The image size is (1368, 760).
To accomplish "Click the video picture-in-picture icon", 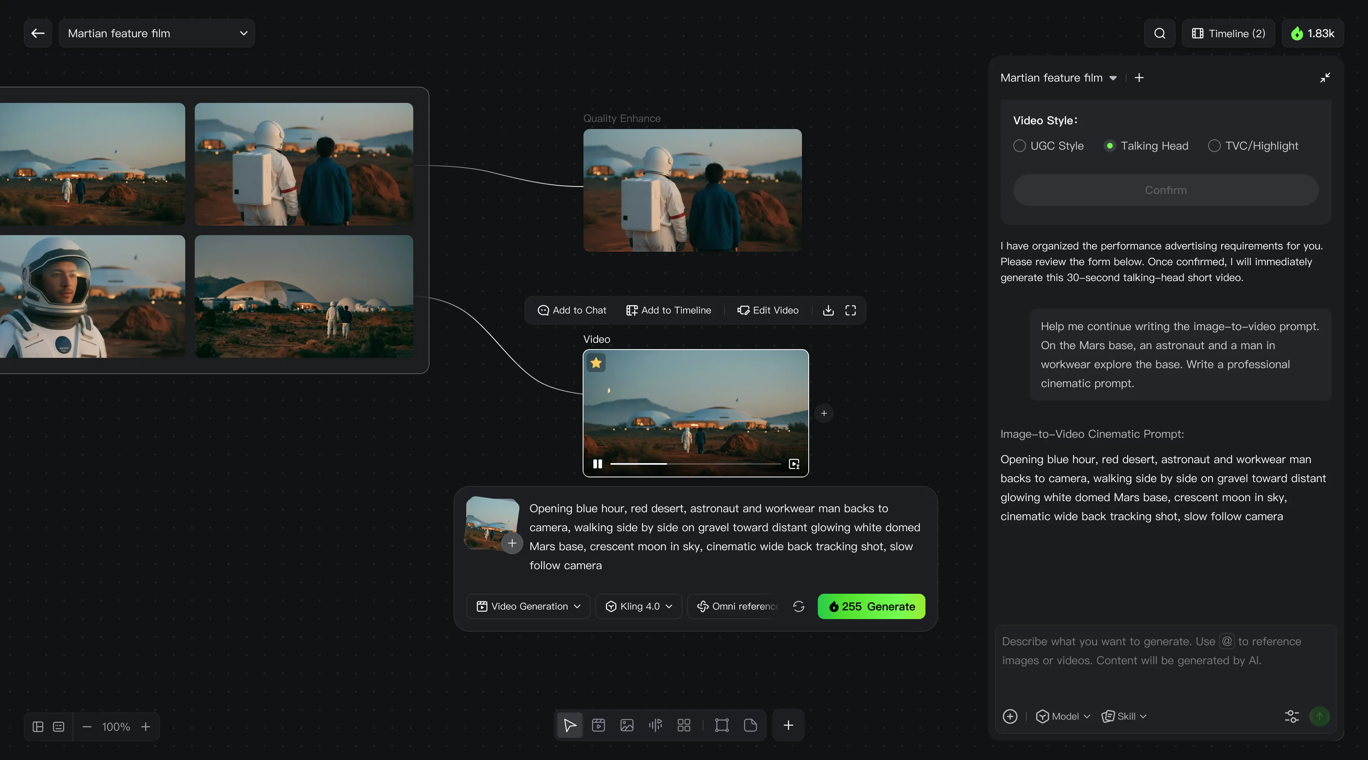I will pos(794,464).
